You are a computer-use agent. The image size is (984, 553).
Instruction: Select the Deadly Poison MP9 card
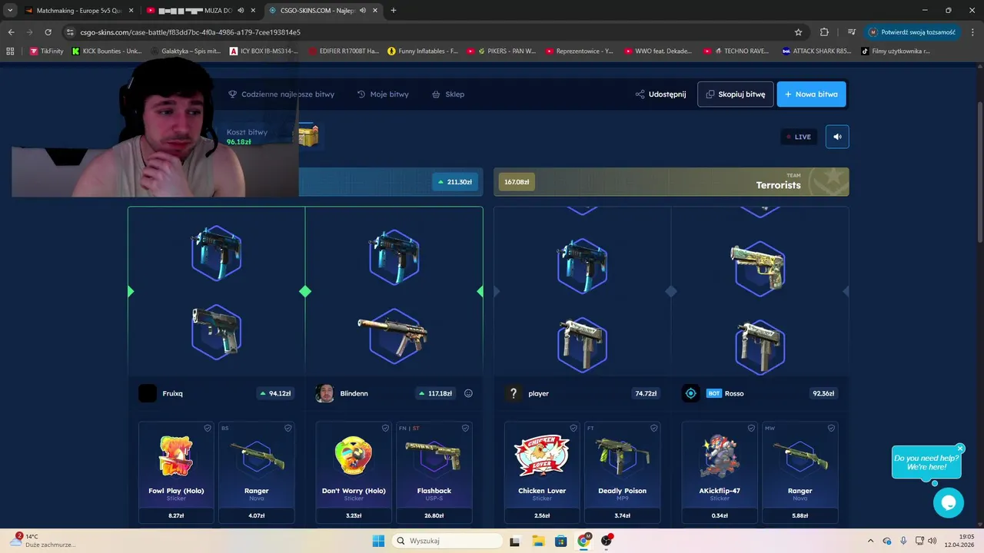pyautogui.click(x=622, y=472)
